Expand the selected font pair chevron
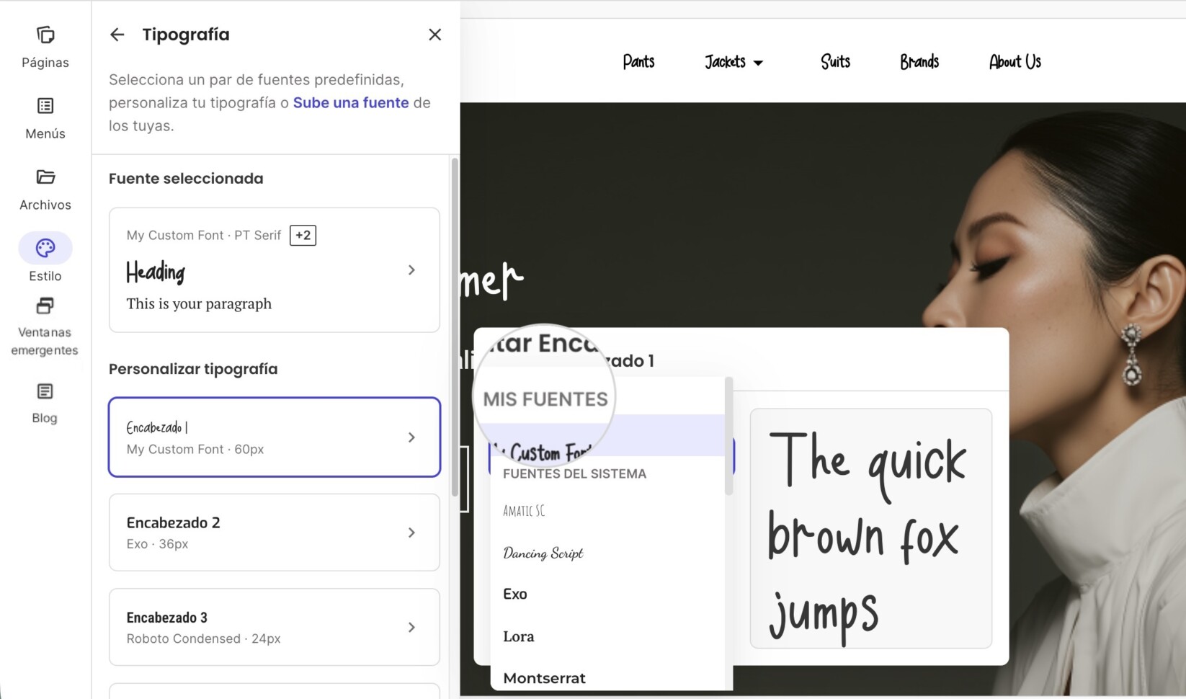 411,270
